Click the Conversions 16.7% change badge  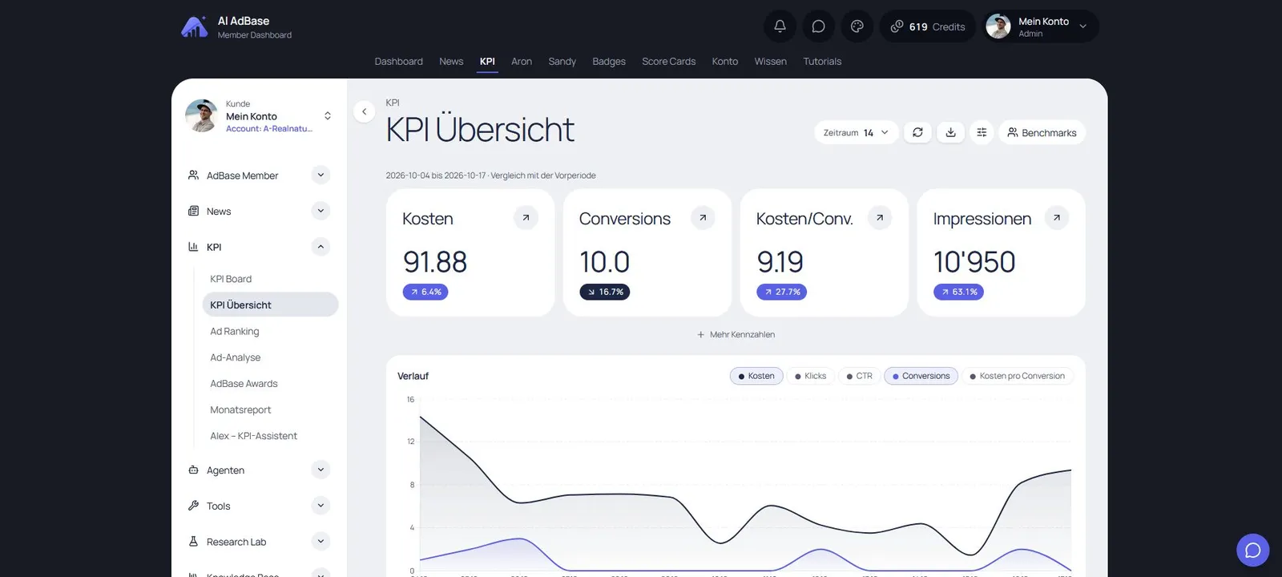(x=605, y=292)
